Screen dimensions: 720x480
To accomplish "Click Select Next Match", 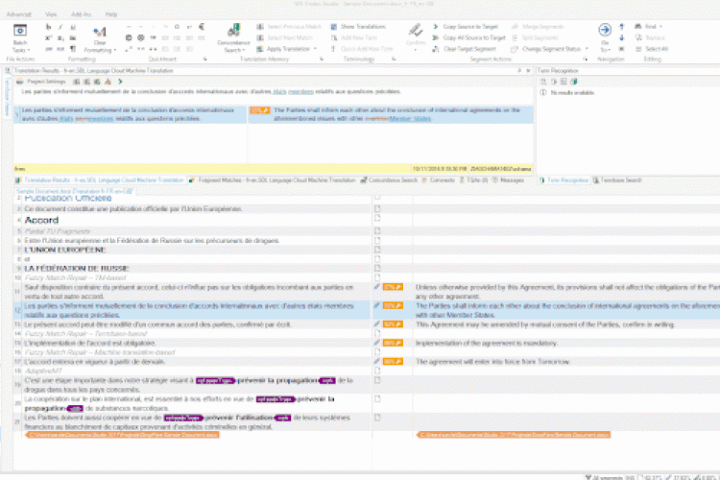I will (285, 38).
